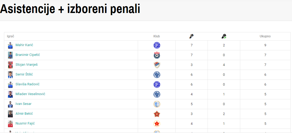
Task: Sort by the Ukupno column header
Action: pyautogui.click(x=265, y=36)
